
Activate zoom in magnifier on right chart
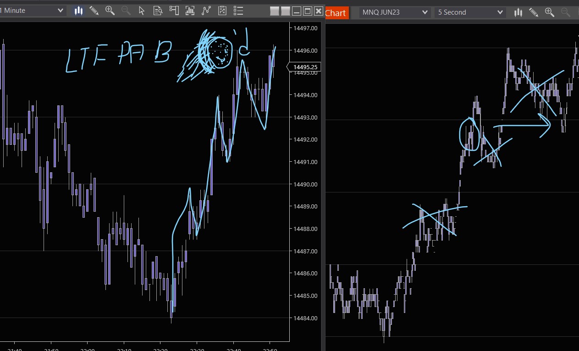click(x=550, y=12)
